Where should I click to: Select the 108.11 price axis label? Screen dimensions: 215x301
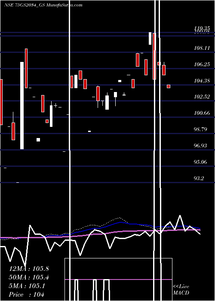[202, 48]
